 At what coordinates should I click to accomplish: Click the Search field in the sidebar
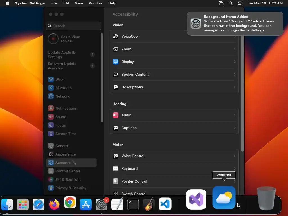[x=73, y=26]
